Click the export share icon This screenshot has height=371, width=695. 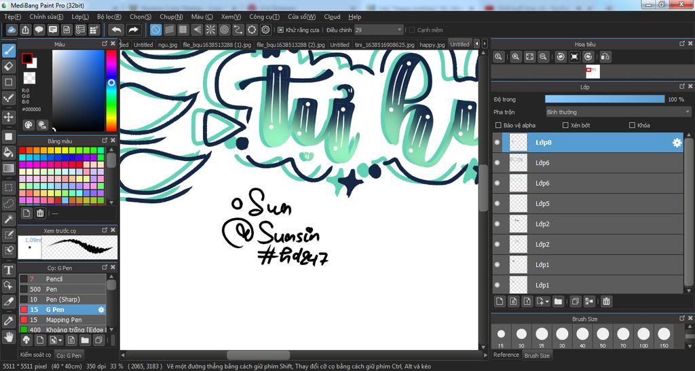(x=26, y=30)
